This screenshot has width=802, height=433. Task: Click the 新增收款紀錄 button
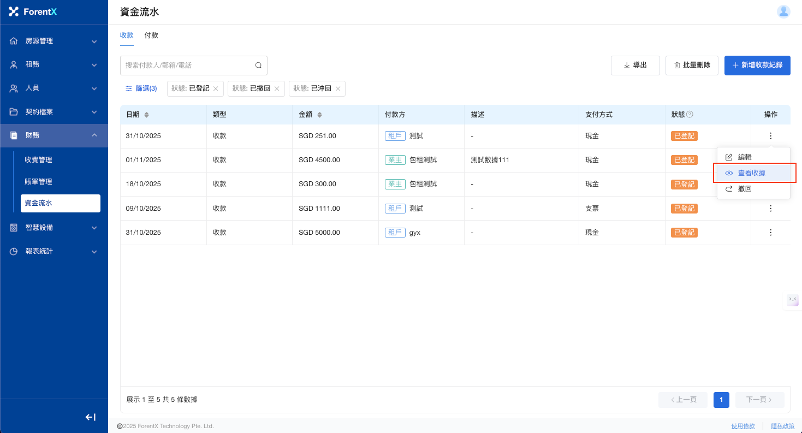click(x=757, y=66)
